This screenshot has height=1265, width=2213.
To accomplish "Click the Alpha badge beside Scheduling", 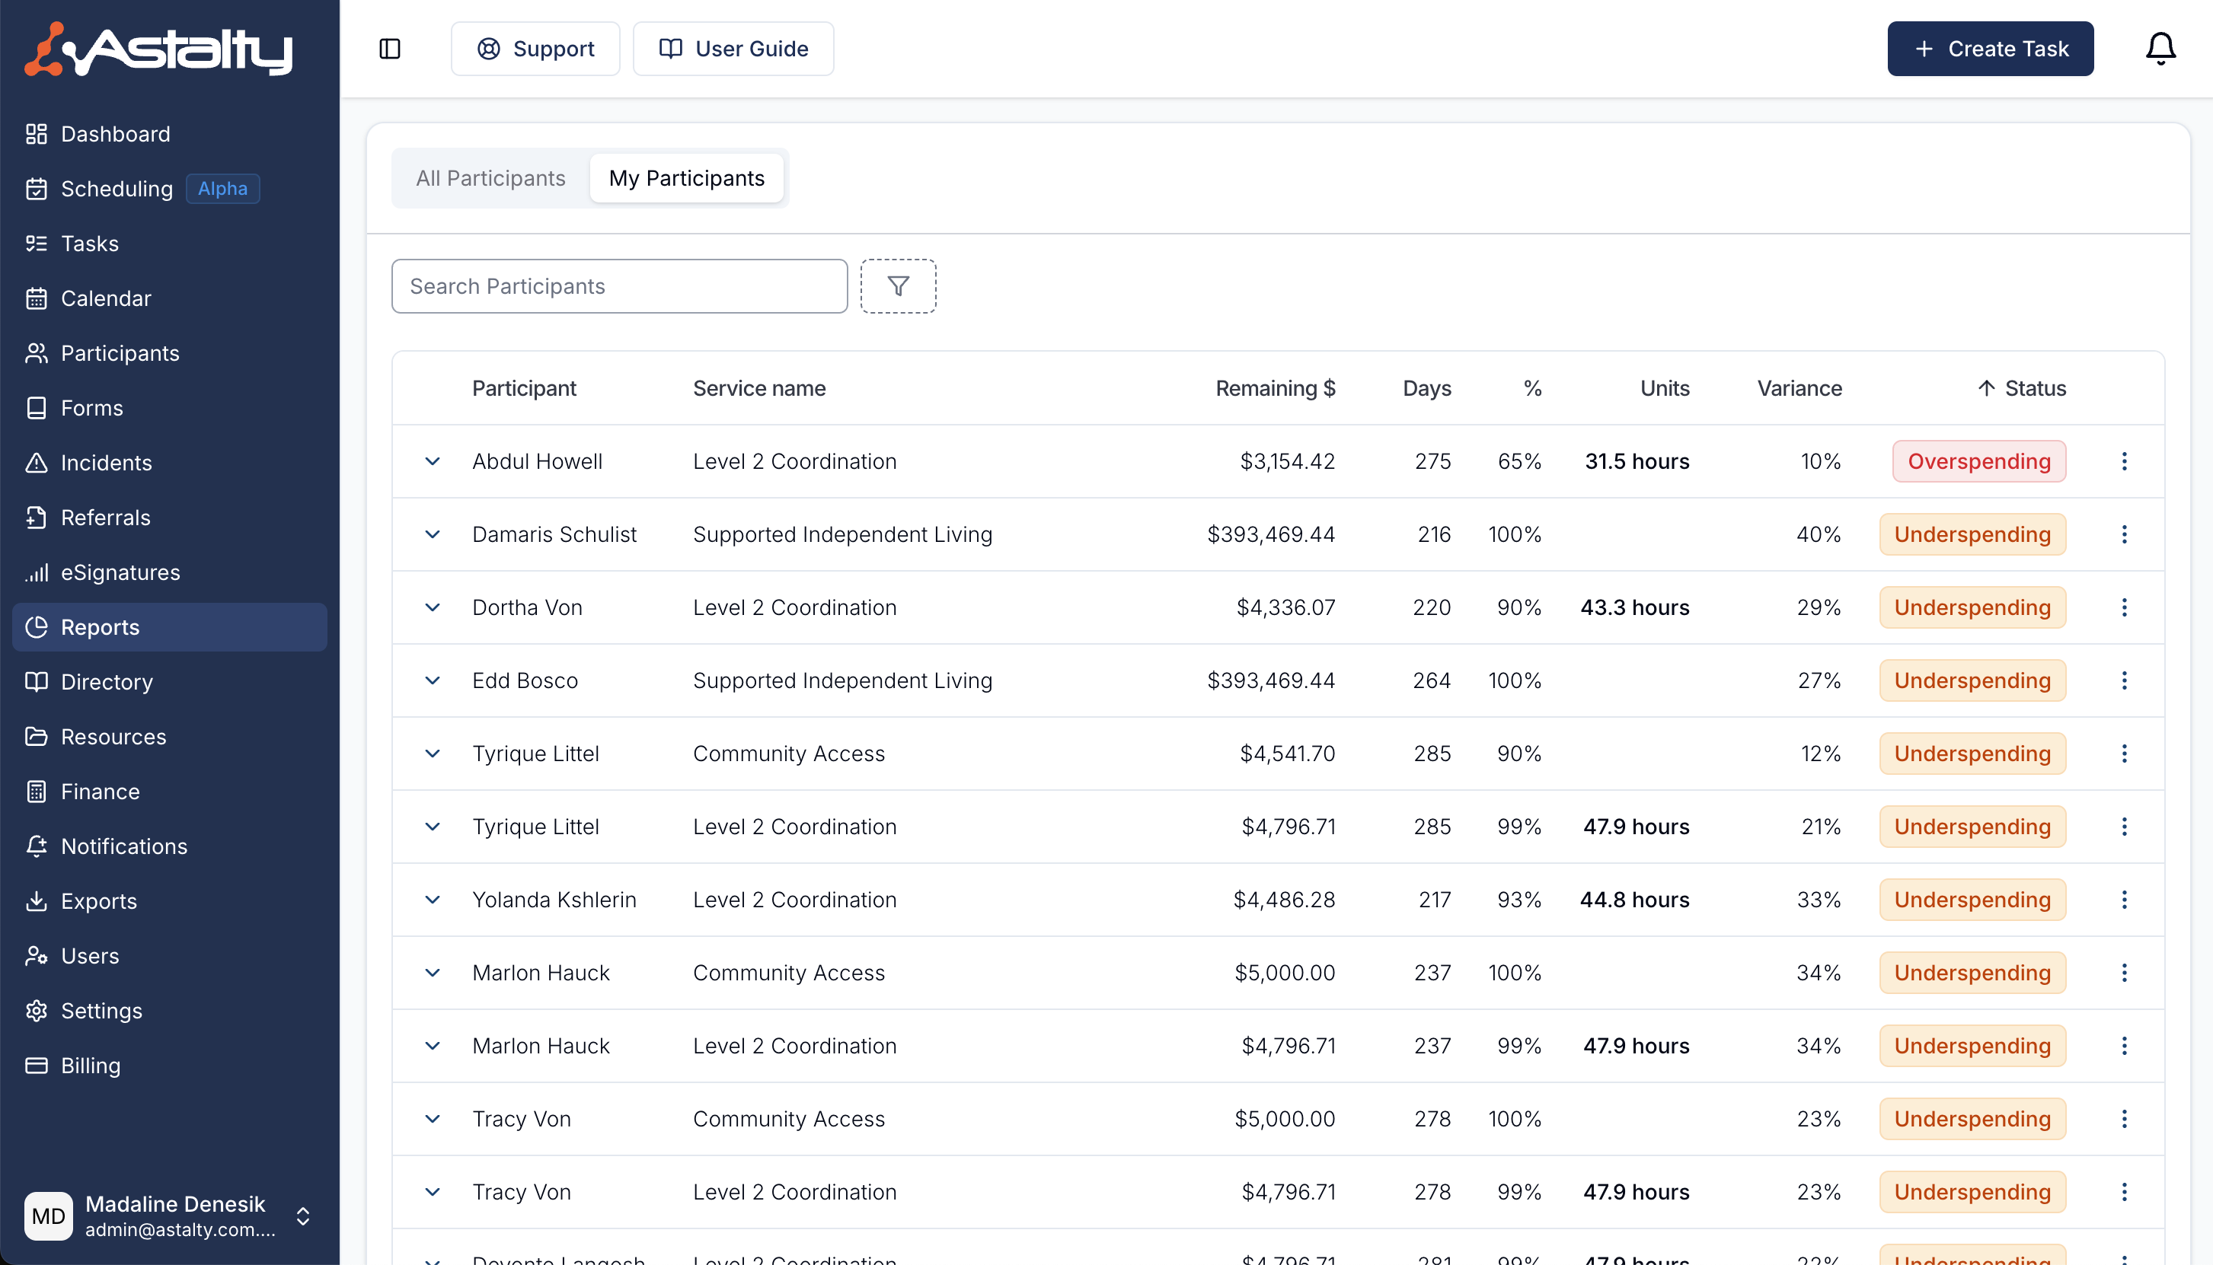I will tap(222, 189).
